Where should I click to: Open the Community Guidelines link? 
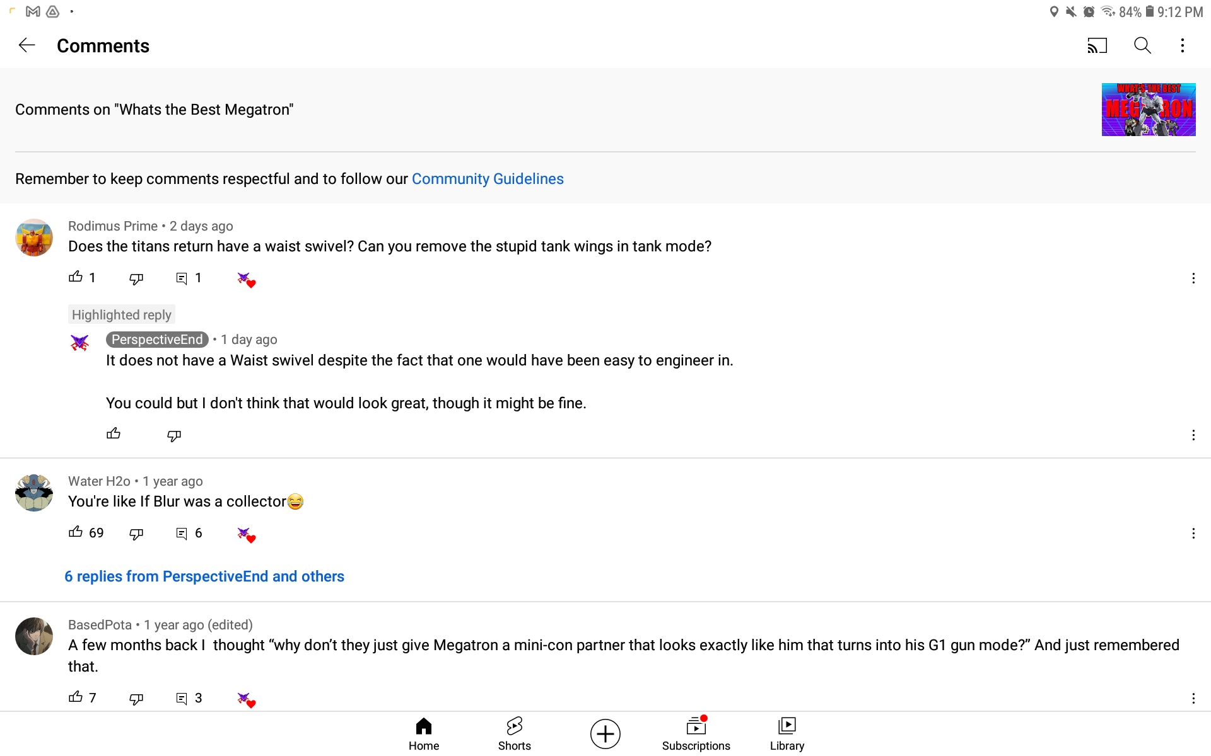point(488,179)
